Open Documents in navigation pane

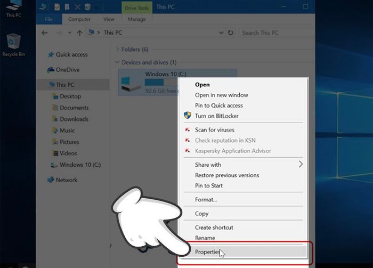click(x=74, y=108)
